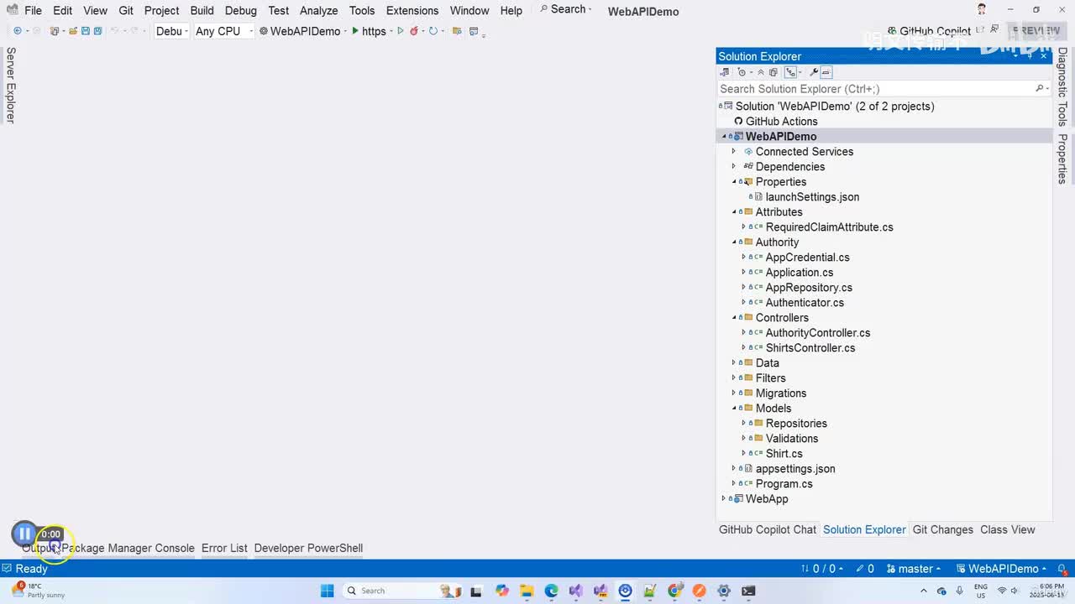Screen dimensions: 1075x604
Task: Click the navigate backward toolbar icon
Action: coord(17,31)
